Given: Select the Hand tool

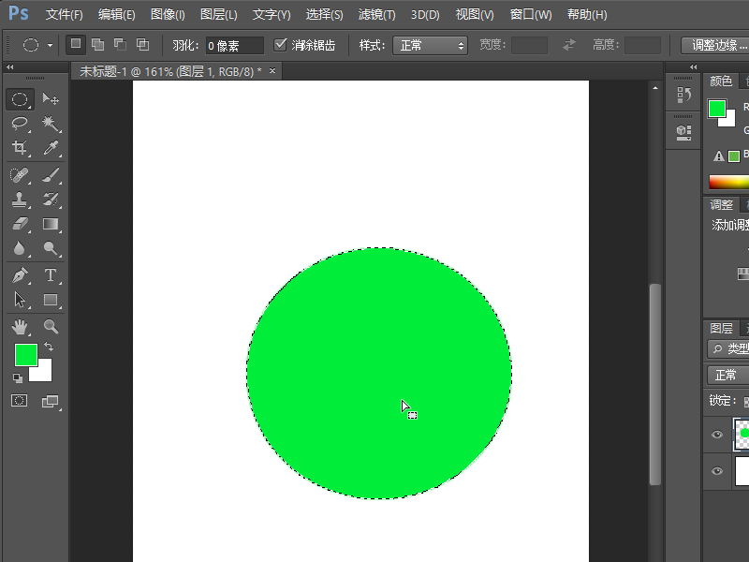Looking at the screenshot, I should tap(20, 327).
